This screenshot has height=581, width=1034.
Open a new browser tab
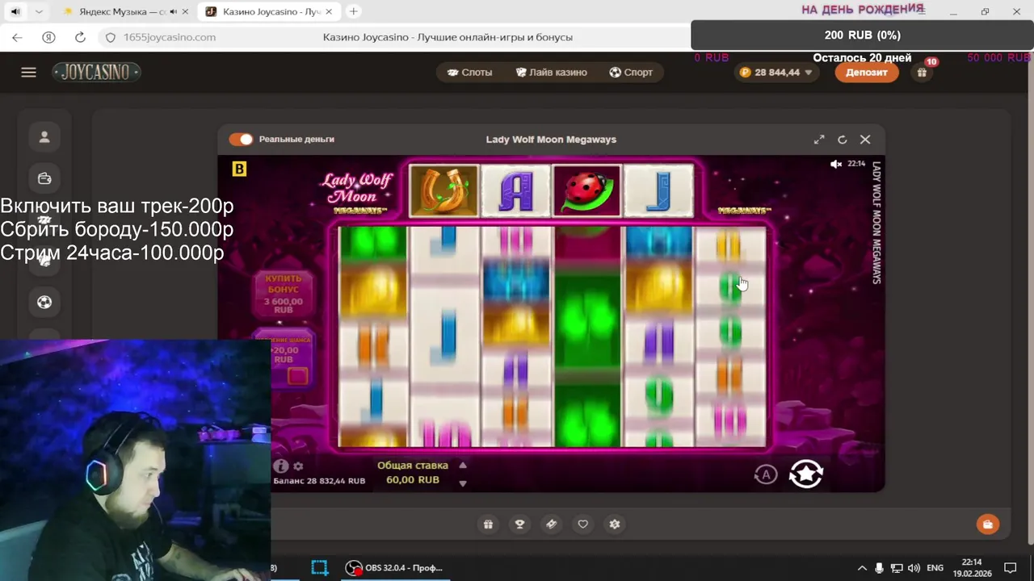354,11
